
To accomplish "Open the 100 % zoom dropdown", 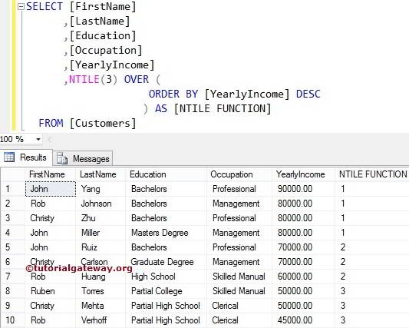I will click(38, 139).
